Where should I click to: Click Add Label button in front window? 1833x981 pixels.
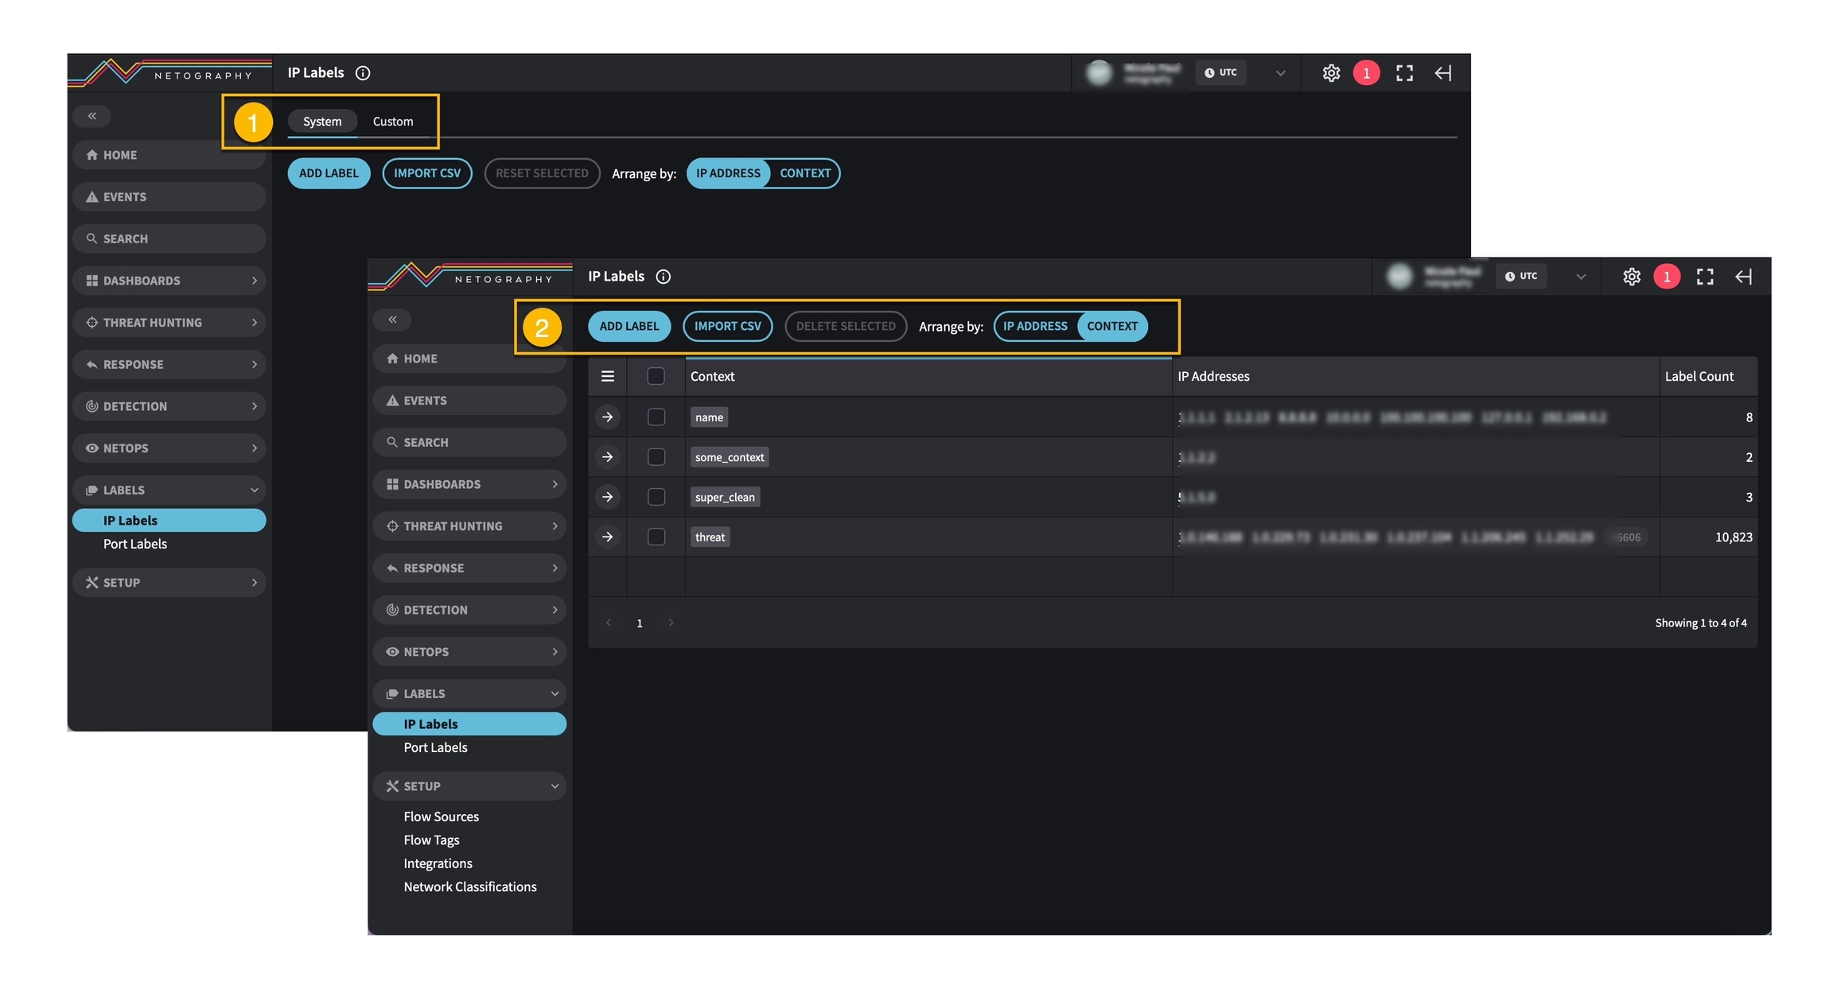pos(629,327)
